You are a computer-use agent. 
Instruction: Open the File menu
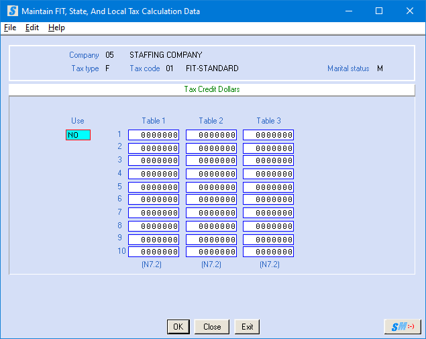(x=10, y=28)
